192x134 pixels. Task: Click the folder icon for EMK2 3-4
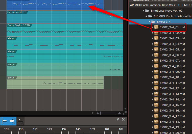153,22
